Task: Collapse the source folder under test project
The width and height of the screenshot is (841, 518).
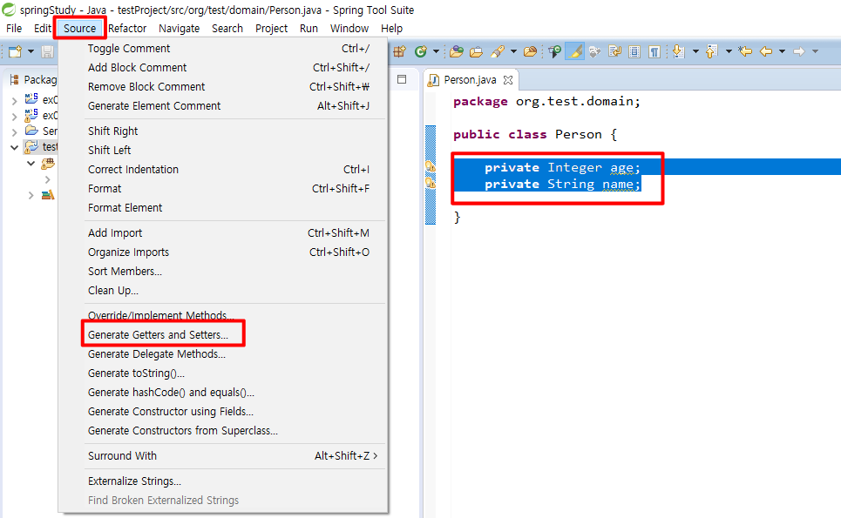Action: (x=31, y=164)
